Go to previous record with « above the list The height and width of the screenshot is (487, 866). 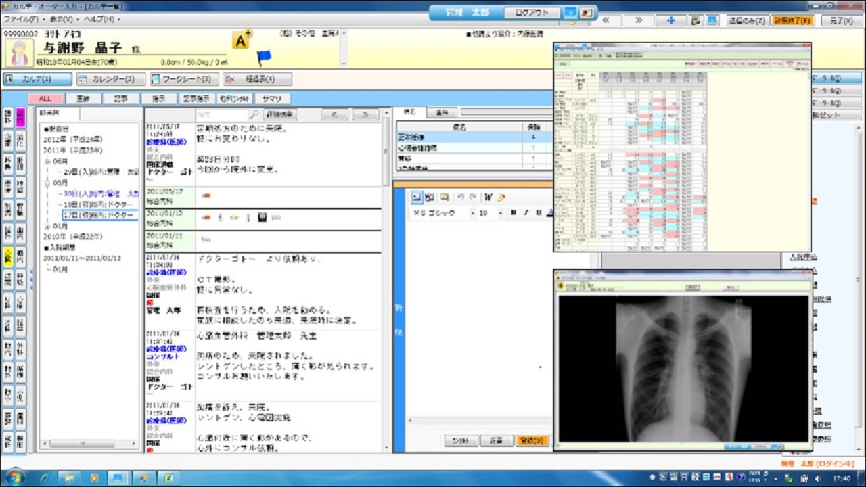334,115
